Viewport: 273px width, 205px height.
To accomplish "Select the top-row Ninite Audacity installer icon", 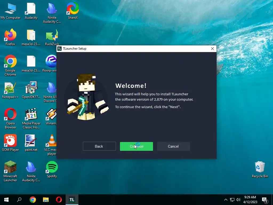I will point(52,13).
